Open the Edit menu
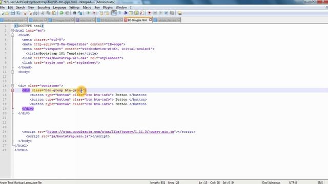The height and width of the screenshot is (184, 328). (10, 7)
